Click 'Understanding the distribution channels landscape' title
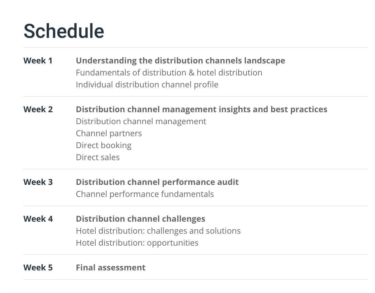375x293 pixels. [x=180, y=61]
